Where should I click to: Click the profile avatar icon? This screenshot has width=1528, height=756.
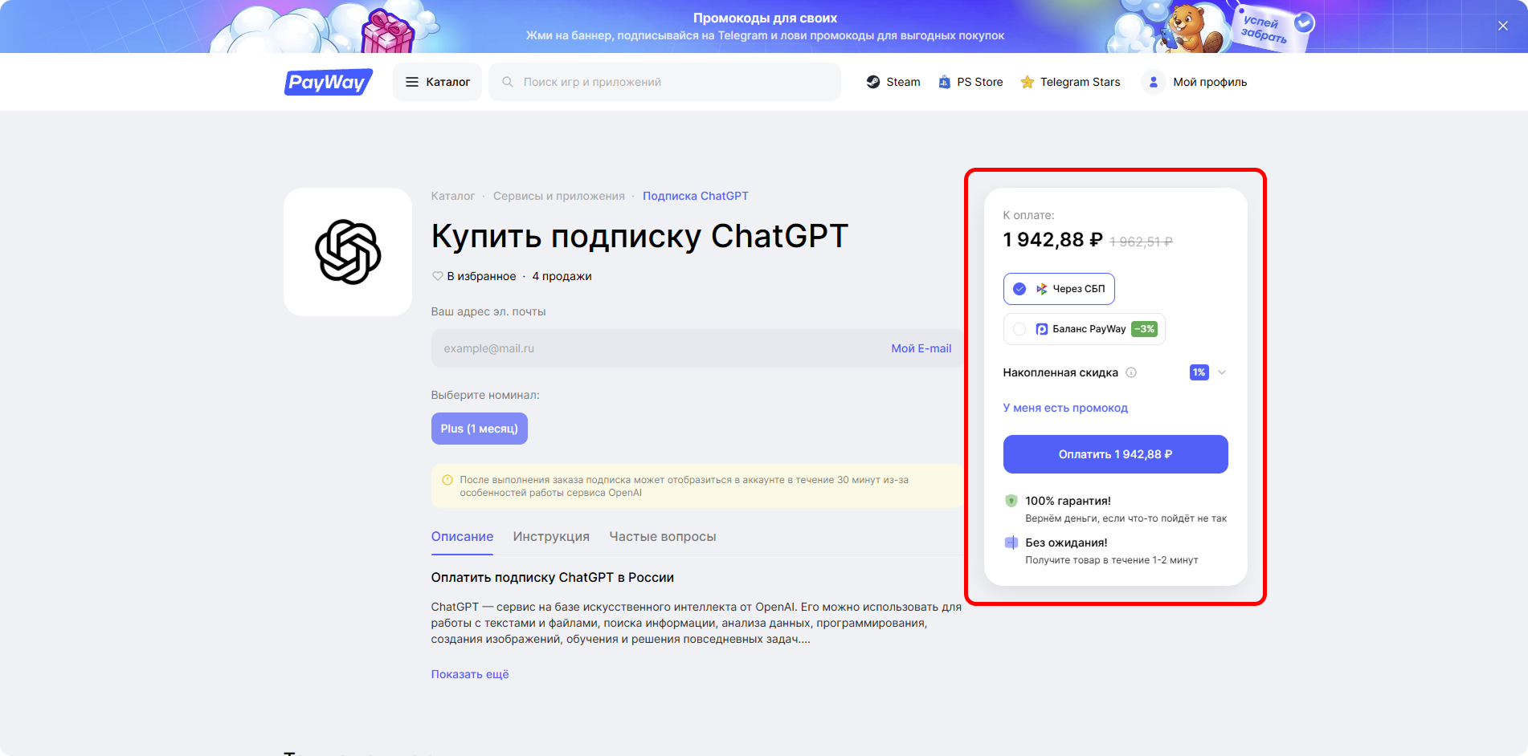pyautogui.click(x=1153, y=82)
